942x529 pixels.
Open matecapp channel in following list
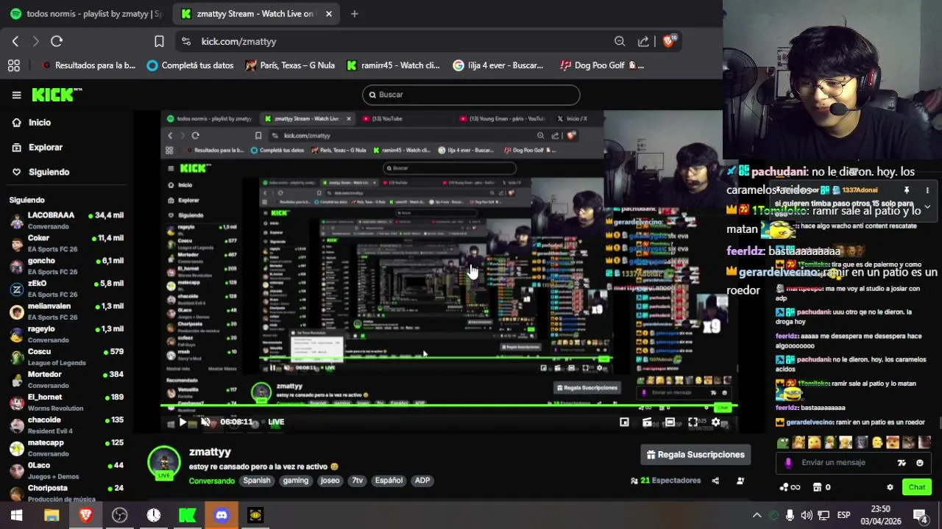[x=66, y=449]
